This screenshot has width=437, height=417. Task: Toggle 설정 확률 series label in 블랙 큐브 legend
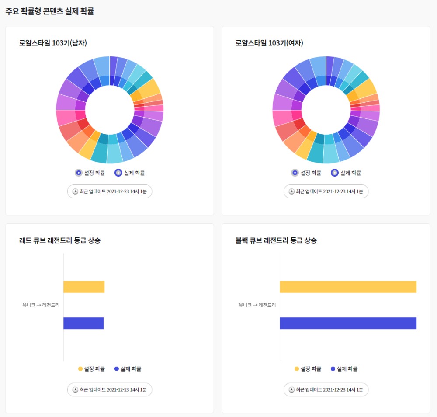(x=311, y=369)
